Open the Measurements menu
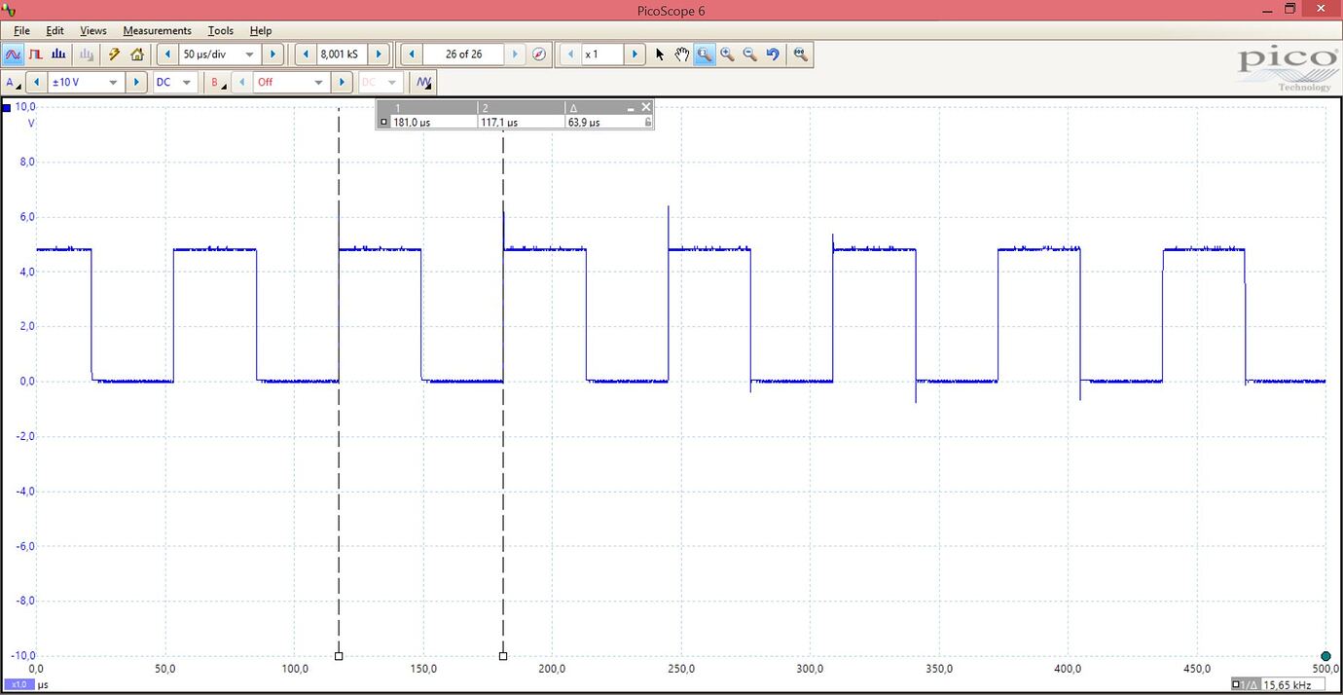This screenshot has height=695, width=1343. 157,30
